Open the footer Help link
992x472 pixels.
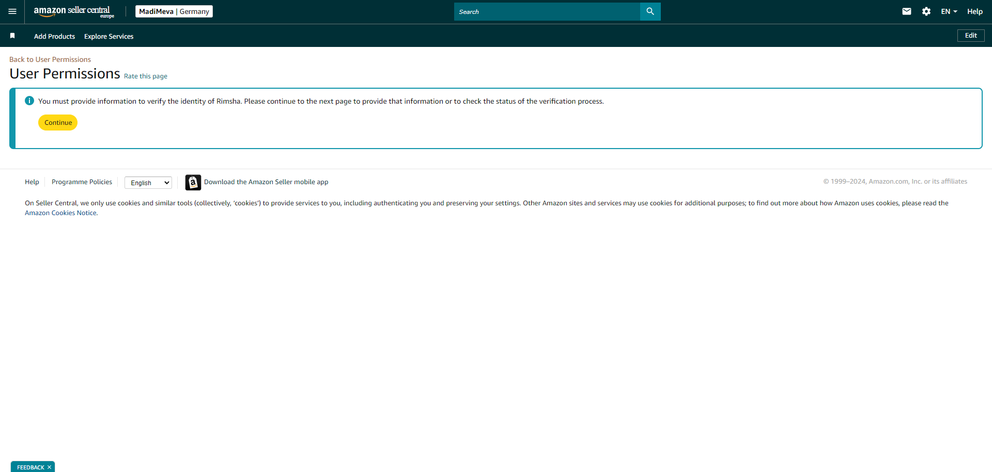[32, 182]
